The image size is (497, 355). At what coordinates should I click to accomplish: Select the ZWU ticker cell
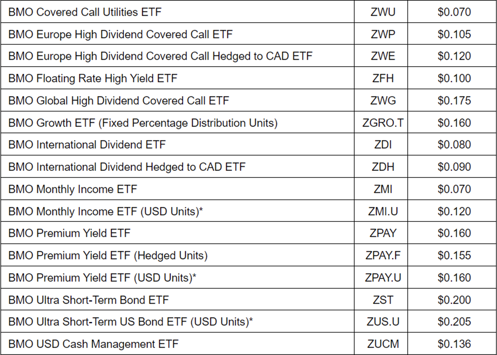(383, 12)
